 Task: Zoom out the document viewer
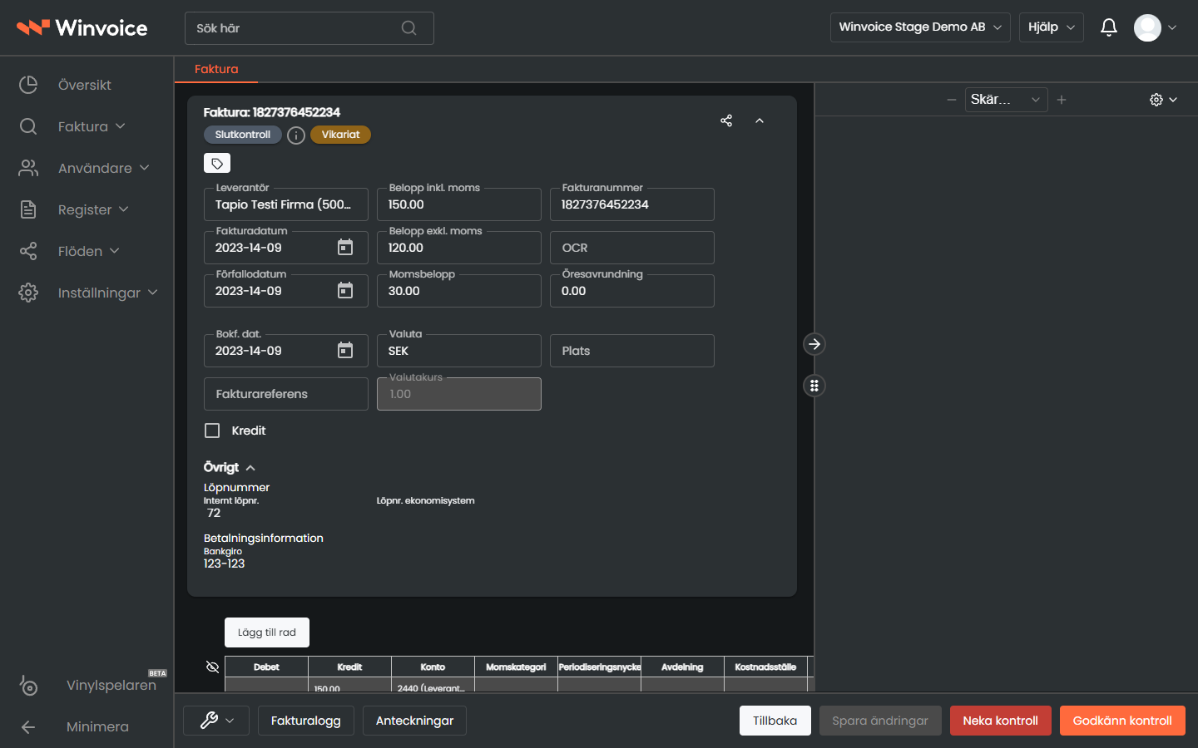(952, 100)
